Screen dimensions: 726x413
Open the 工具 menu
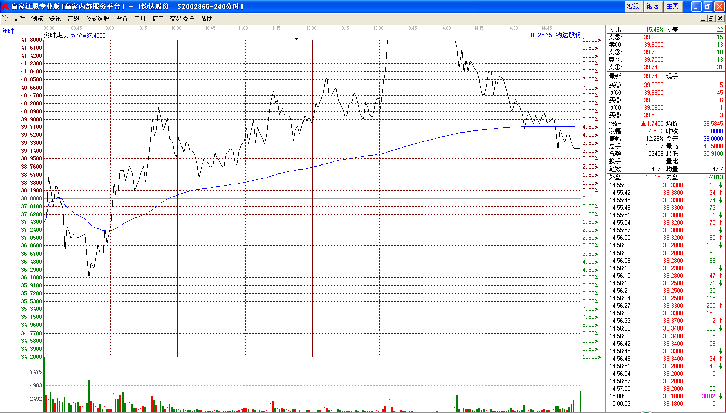coord(140,18)
